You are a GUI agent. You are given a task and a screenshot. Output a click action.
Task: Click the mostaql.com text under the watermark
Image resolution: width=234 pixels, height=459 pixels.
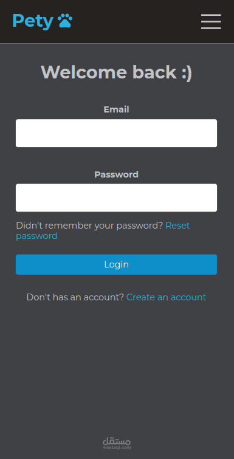pyautogui.click(x=117, y=447)
